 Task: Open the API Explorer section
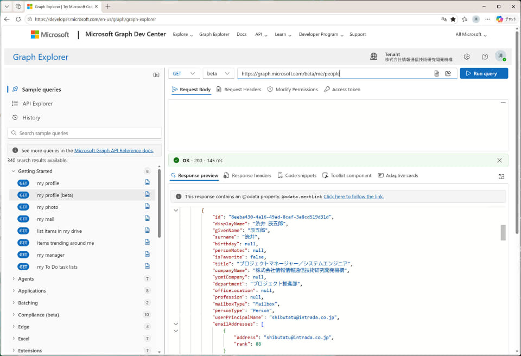[37, 104]
